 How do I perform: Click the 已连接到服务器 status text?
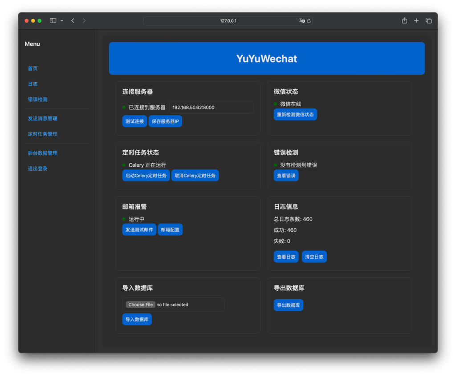[x=147, y=108]
